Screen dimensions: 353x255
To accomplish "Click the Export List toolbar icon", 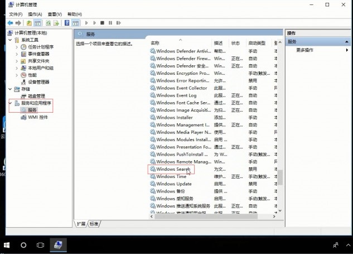I will point(56,23).
